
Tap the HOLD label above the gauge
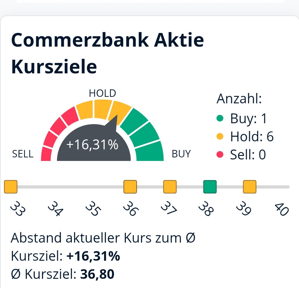coord(102,94)
